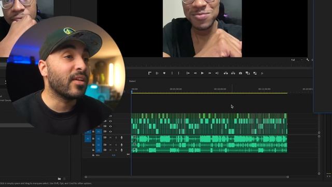
Task: Click the Mark In button
Action: (x=172, y=73)
